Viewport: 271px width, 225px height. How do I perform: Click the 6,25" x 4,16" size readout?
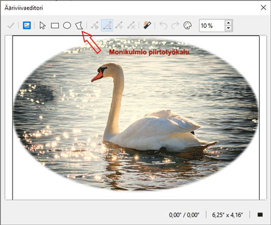tap(228, 215)
